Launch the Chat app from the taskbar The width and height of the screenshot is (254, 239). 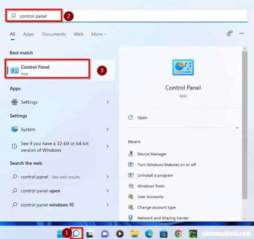105,234
